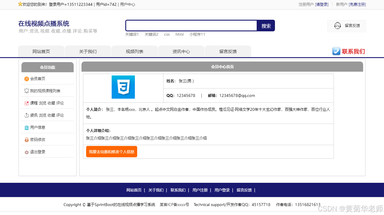
Task: Select the crown icon beside 我的视频课程列表
Action: (x=26, y=91)
